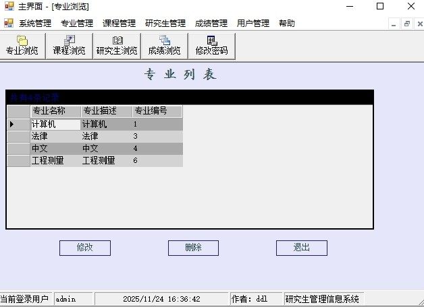Select the 专业编号 cell with value 3
The image size is (424, 307).
tap(157, 137)
